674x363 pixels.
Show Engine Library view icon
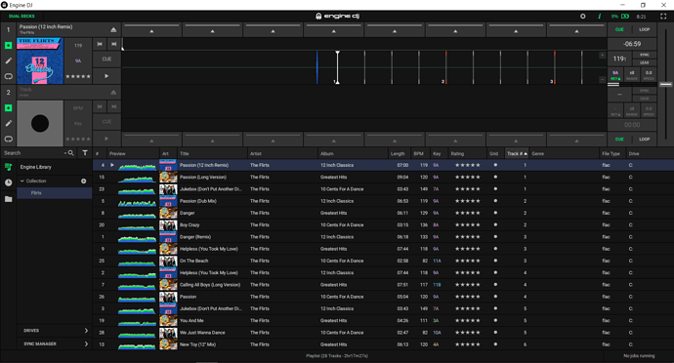point(8,167)
